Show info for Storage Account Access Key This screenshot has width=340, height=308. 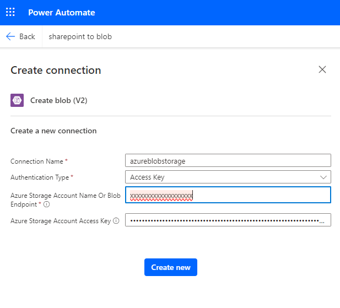[x=116, y=220]
